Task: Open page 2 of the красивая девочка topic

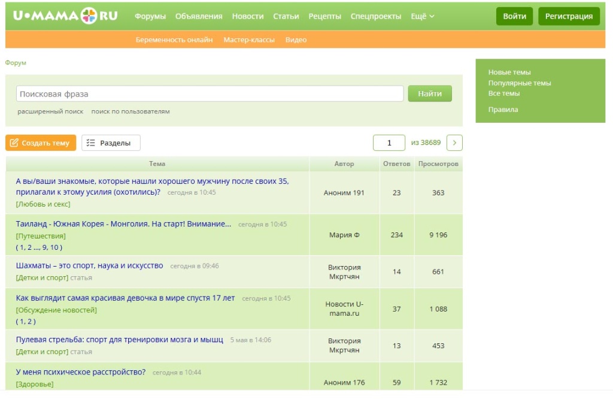Action: click(x=30, y=322)
